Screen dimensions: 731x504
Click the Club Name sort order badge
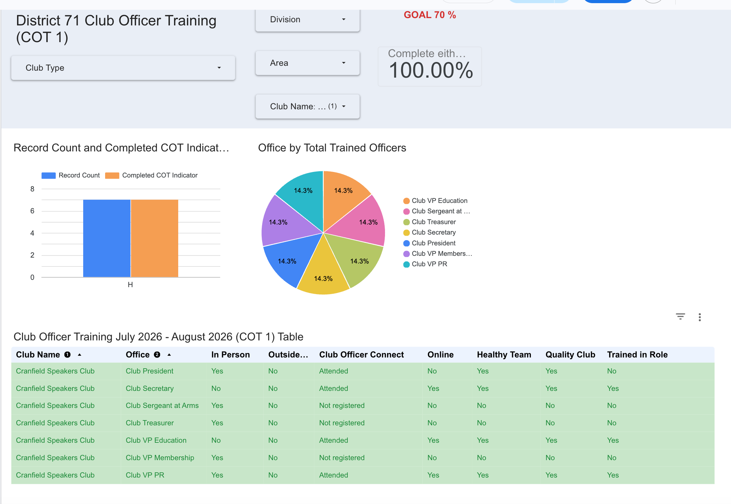(x=68, y=355)
